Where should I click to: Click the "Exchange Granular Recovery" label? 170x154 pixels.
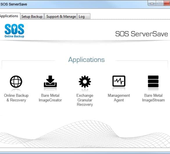(85, 100)
